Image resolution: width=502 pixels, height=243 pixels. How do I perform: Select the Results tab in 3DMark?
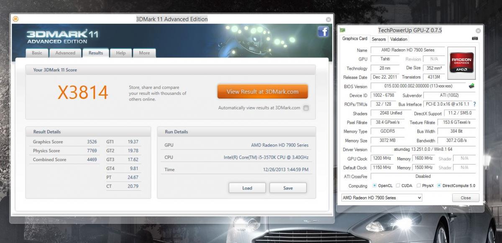click(x=96, y=53)
